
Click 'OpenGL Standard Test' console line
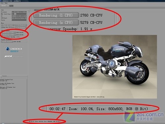(7, 80)
